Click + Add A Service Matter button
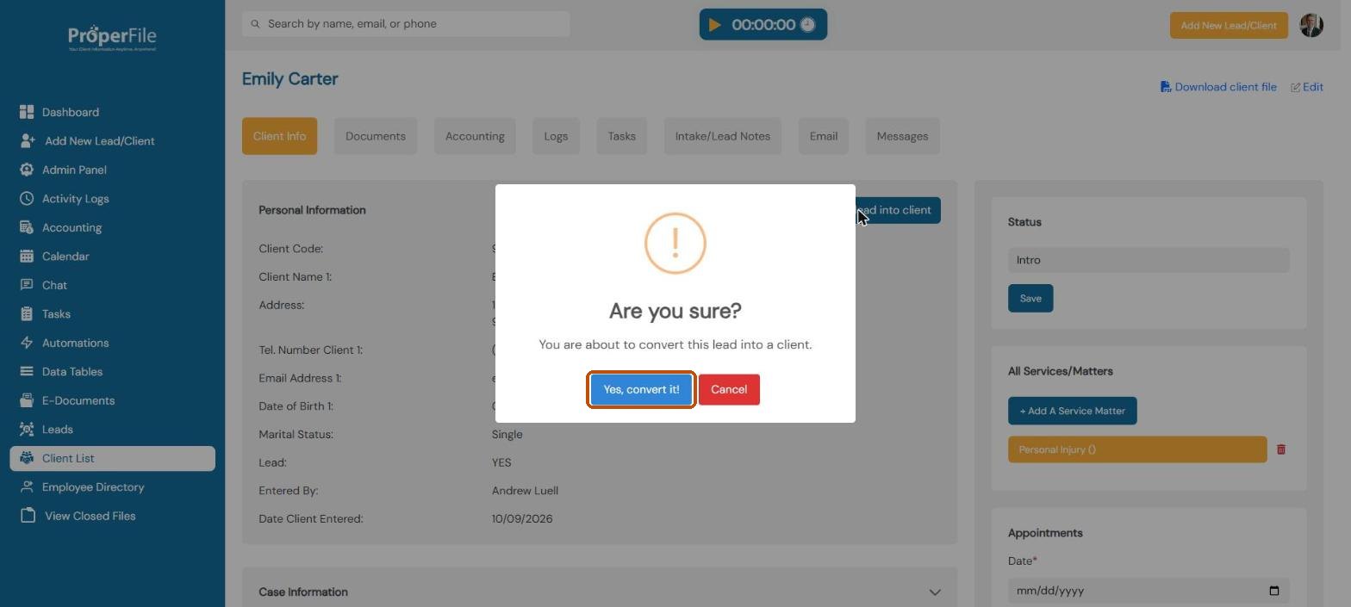Image resolution: width=1351 pixels, height=607 pixels. click(1073, 411)
